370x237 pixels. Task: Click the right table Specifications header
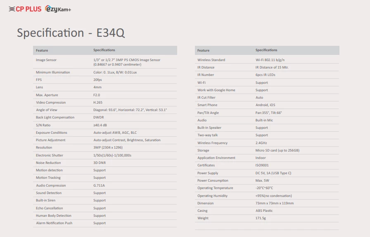tap(266, 50)
